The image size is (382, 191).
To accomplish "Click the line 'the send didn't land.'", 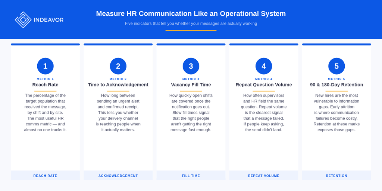I will point(264,130).
